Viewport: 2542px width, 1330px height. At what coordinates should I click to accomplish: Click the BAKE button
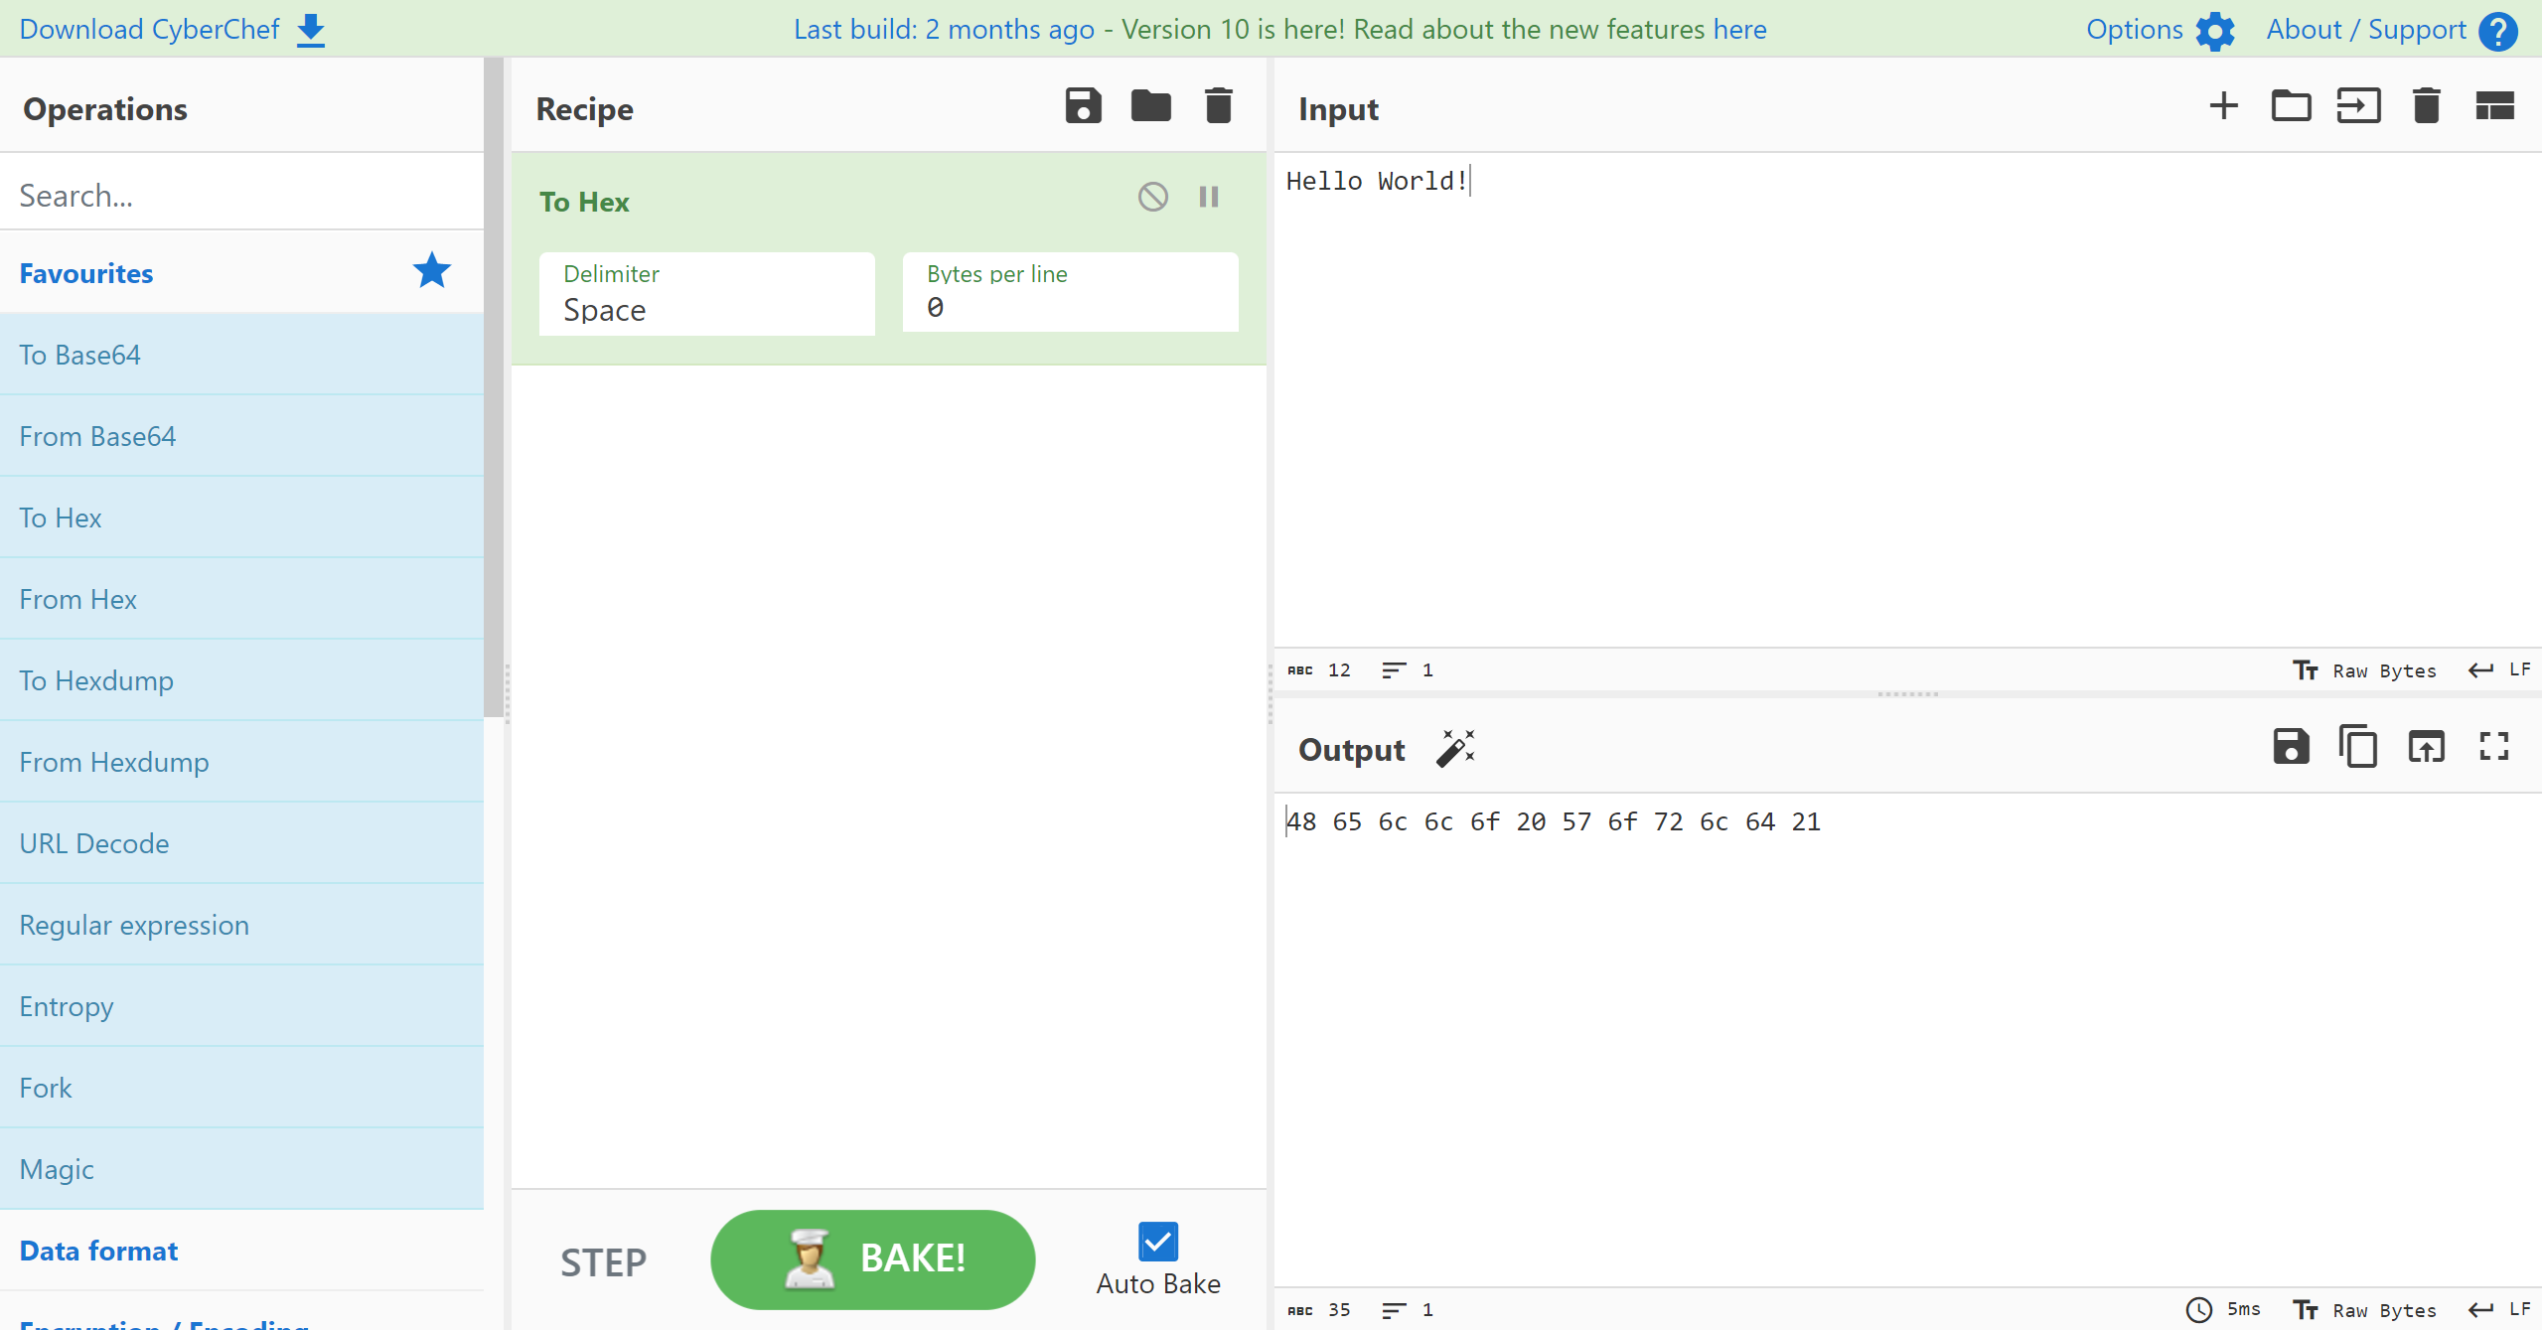[x=871, y=1259]
